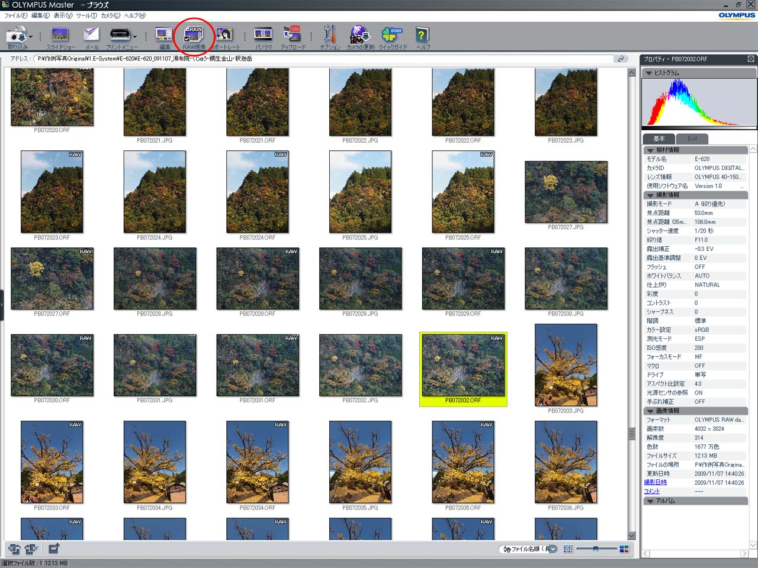
Task: Click the '12.13 MB' file size value
Action: [x=706, y=456]
